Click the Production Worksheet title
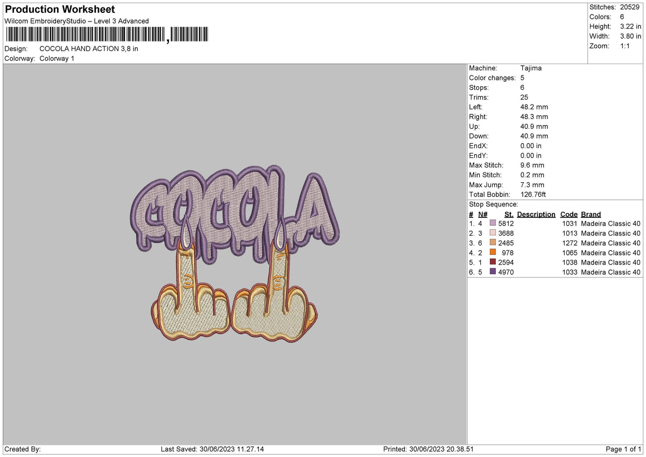The height and width of the screenshot is (457, 646). 60,10
